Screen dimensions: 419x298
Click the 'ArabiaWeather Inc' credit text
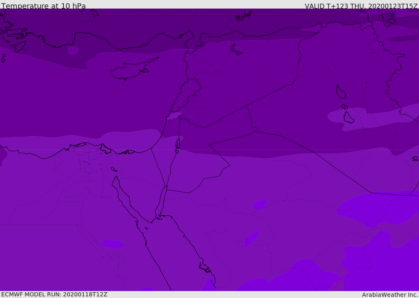(x=390, y=295)
